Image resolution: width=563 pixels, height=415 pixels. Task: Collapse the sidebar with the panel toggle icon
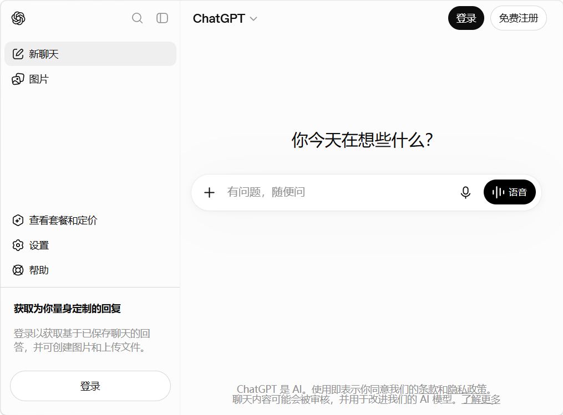(x=163, y=18)
